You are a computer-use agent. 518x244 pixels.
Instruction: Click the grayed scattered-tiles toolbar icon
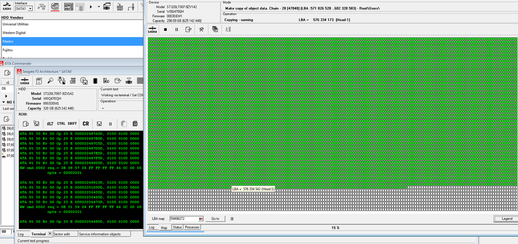click(x=41, y=6)
